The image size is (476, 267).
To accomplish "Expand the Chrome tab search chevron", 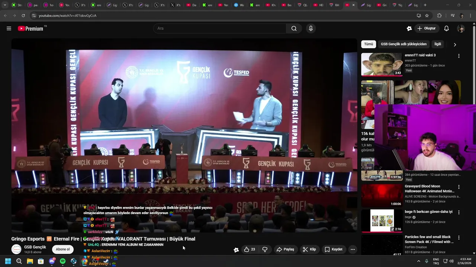I will click(x=5, y=5).
